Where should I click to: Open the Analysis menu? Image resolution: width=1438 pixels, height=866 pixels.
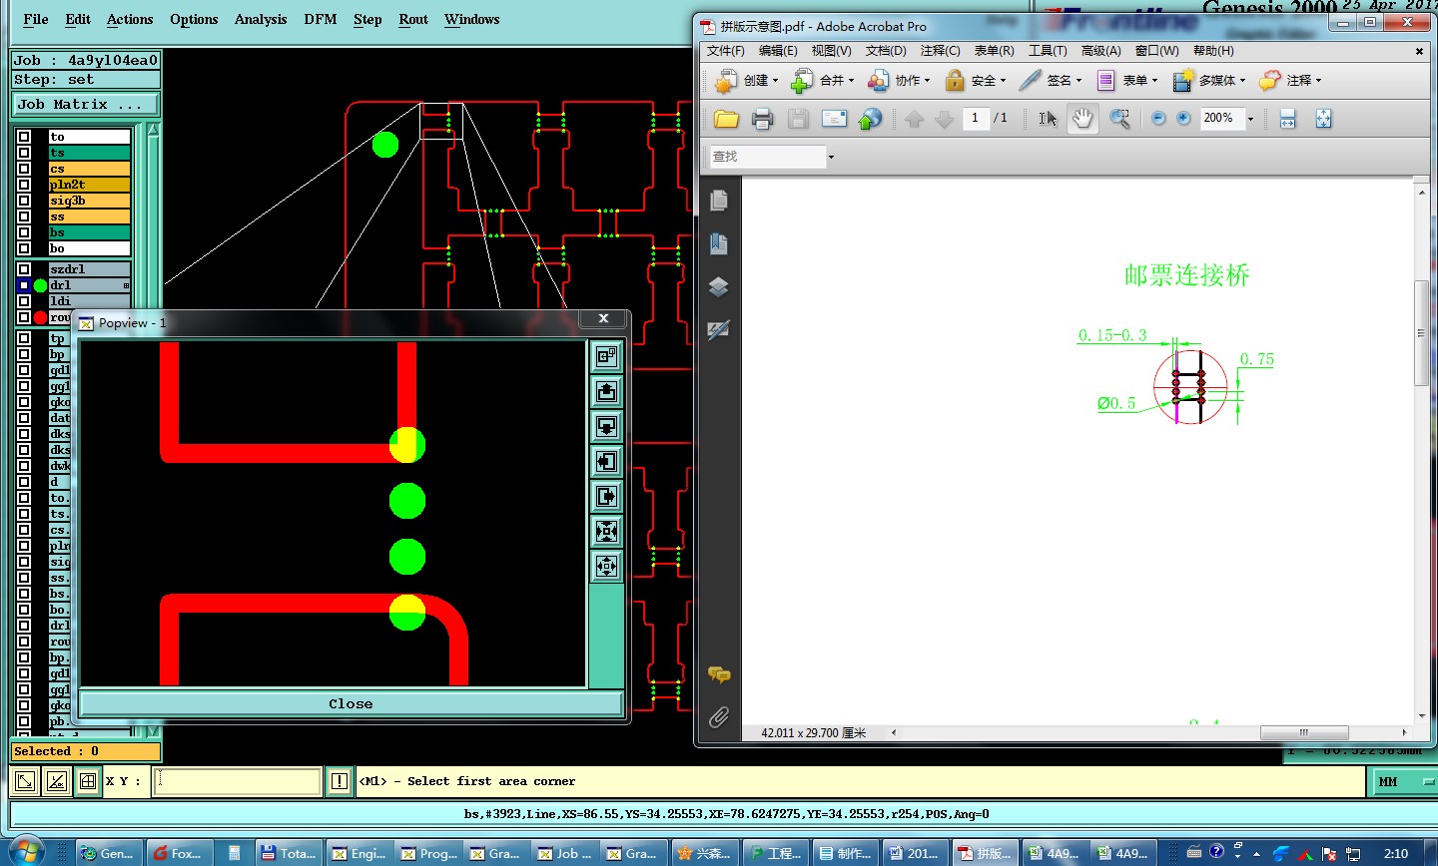click(260, 19)
